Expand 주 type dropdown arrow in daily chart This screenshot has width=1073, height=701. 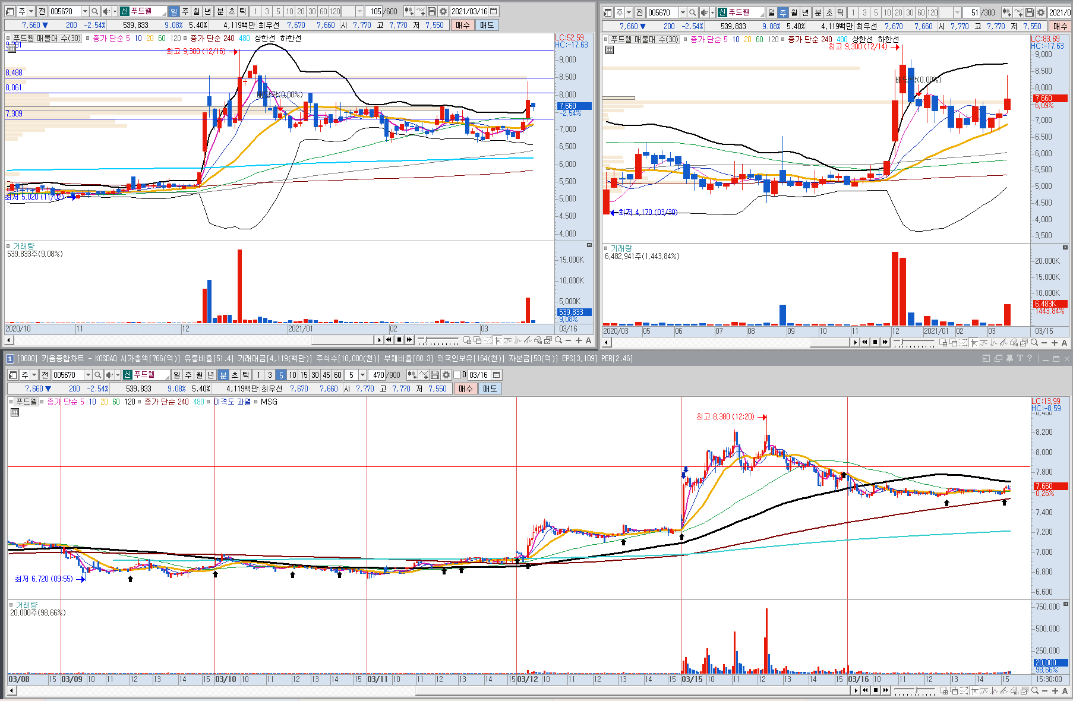click(x=31, y=11)
